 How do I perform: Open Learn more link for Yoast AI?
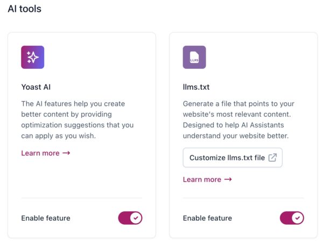pyautogui.click(x=40, y=153)
